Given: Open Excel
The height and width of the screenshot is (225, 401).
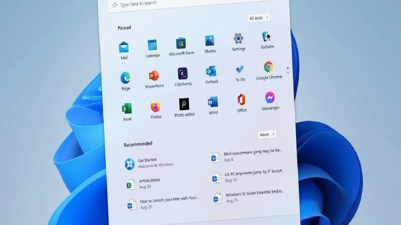Looking at the screenshot, I should 127,112.
